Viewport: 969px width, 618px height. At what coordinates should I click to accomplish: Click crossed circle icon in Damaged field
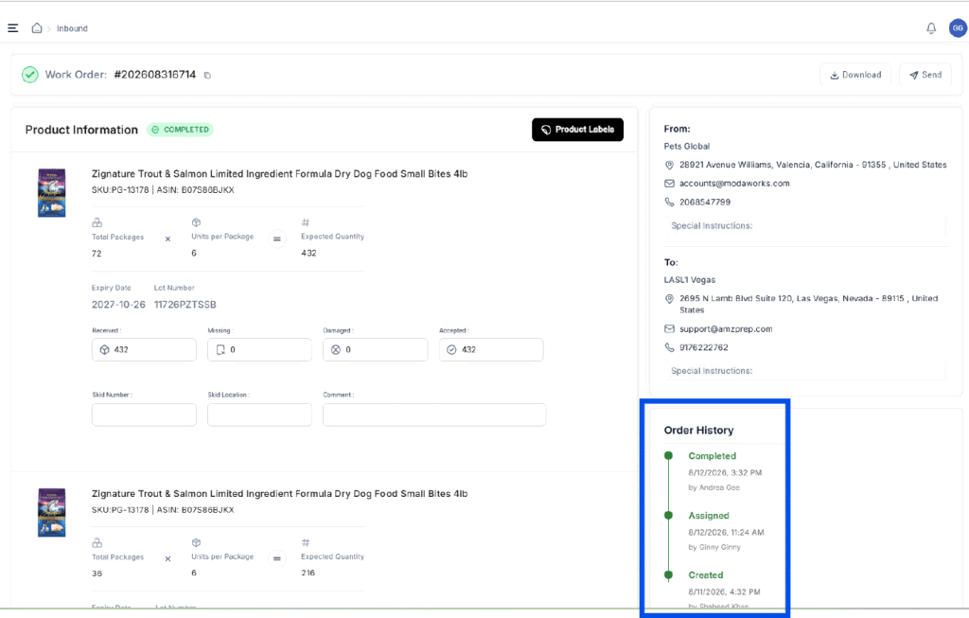pos(336,350)
